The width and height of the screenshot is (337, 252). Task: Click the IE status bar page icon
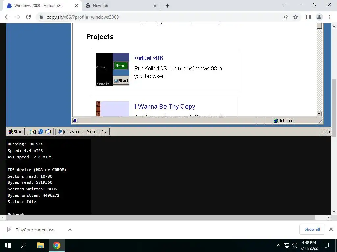tap(76, 121)
